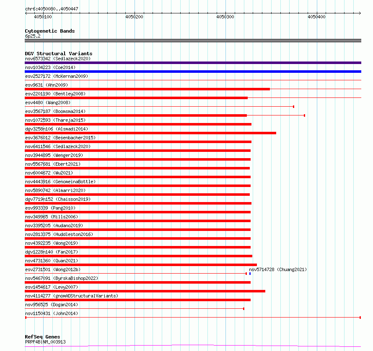Screen dimensions: 373x351
Task: Select the 6p25.2 band label
Action: click(x=33, y=36)
